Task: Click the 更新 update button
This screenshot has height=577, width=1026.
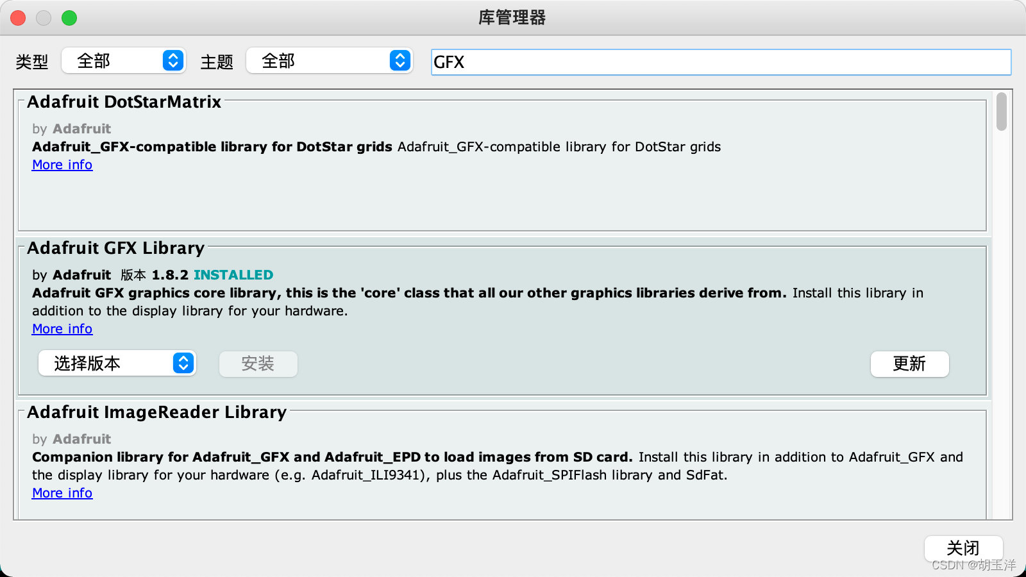Action: (909, 364)
